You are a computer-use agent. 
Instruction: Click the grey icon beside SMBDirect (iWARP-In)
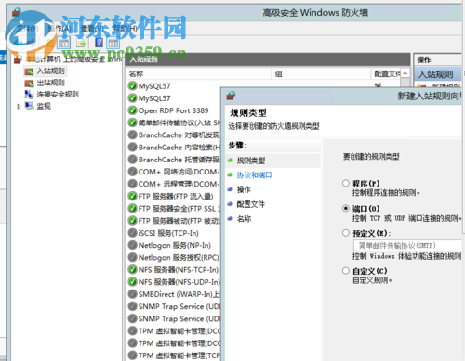[132, 294]
